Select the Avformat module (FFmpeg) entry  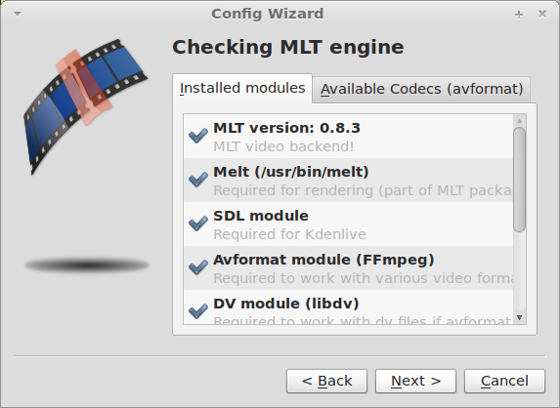[x=348, y=267]
